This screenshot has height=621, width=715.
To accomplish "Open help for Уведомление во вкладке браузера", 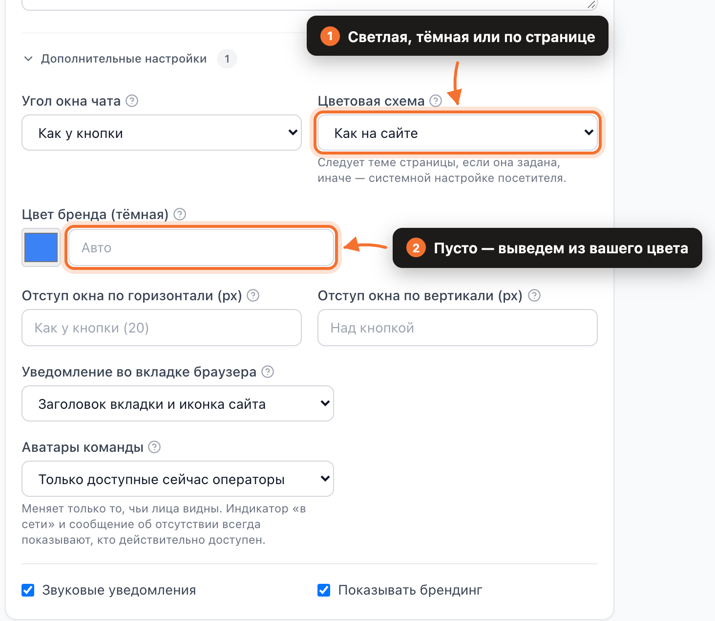I will point(268,372).
